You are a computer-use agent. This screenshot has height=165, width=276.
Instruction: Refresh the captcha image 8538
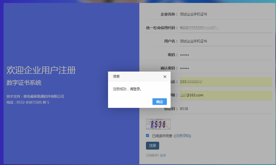pyautogui.click(x=158, y=124)
